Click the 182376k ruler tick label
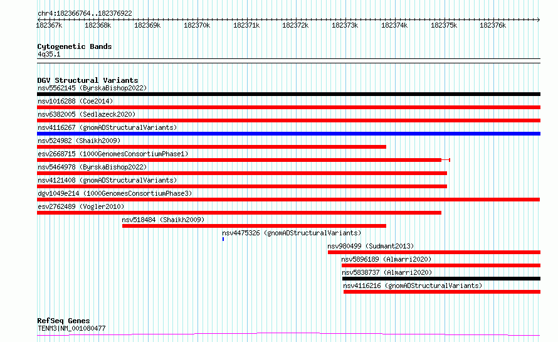 (493, 25)
